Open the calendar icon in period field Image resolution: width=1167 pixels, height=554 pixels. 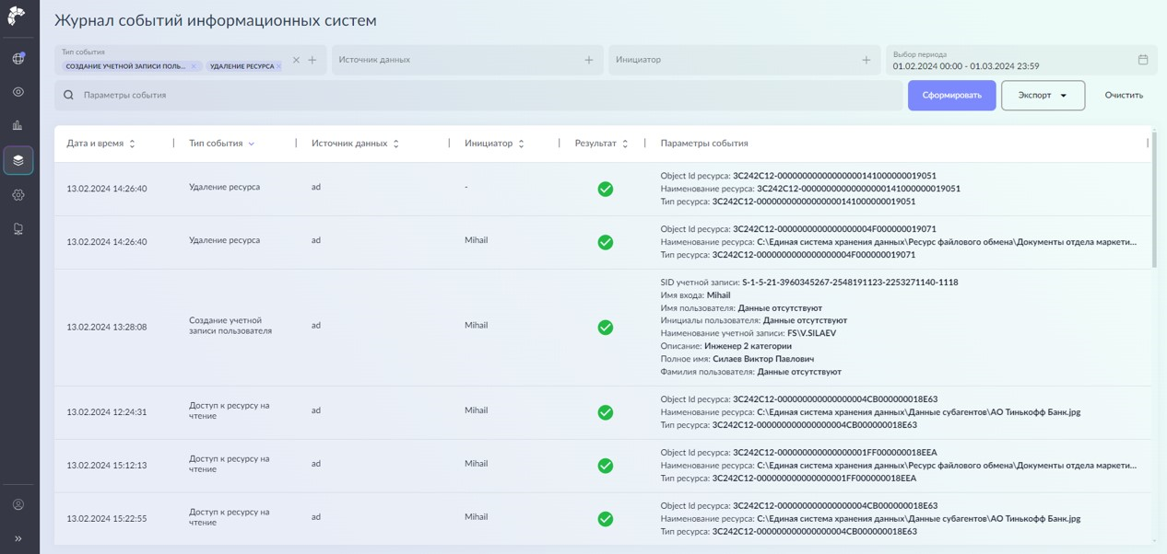pos(1143,60)
